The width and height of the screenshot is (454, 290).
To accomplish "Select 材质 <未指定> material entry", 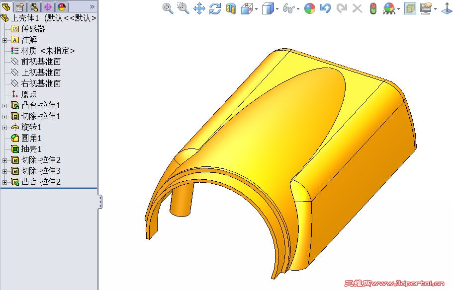I will [x=48, y=51].
